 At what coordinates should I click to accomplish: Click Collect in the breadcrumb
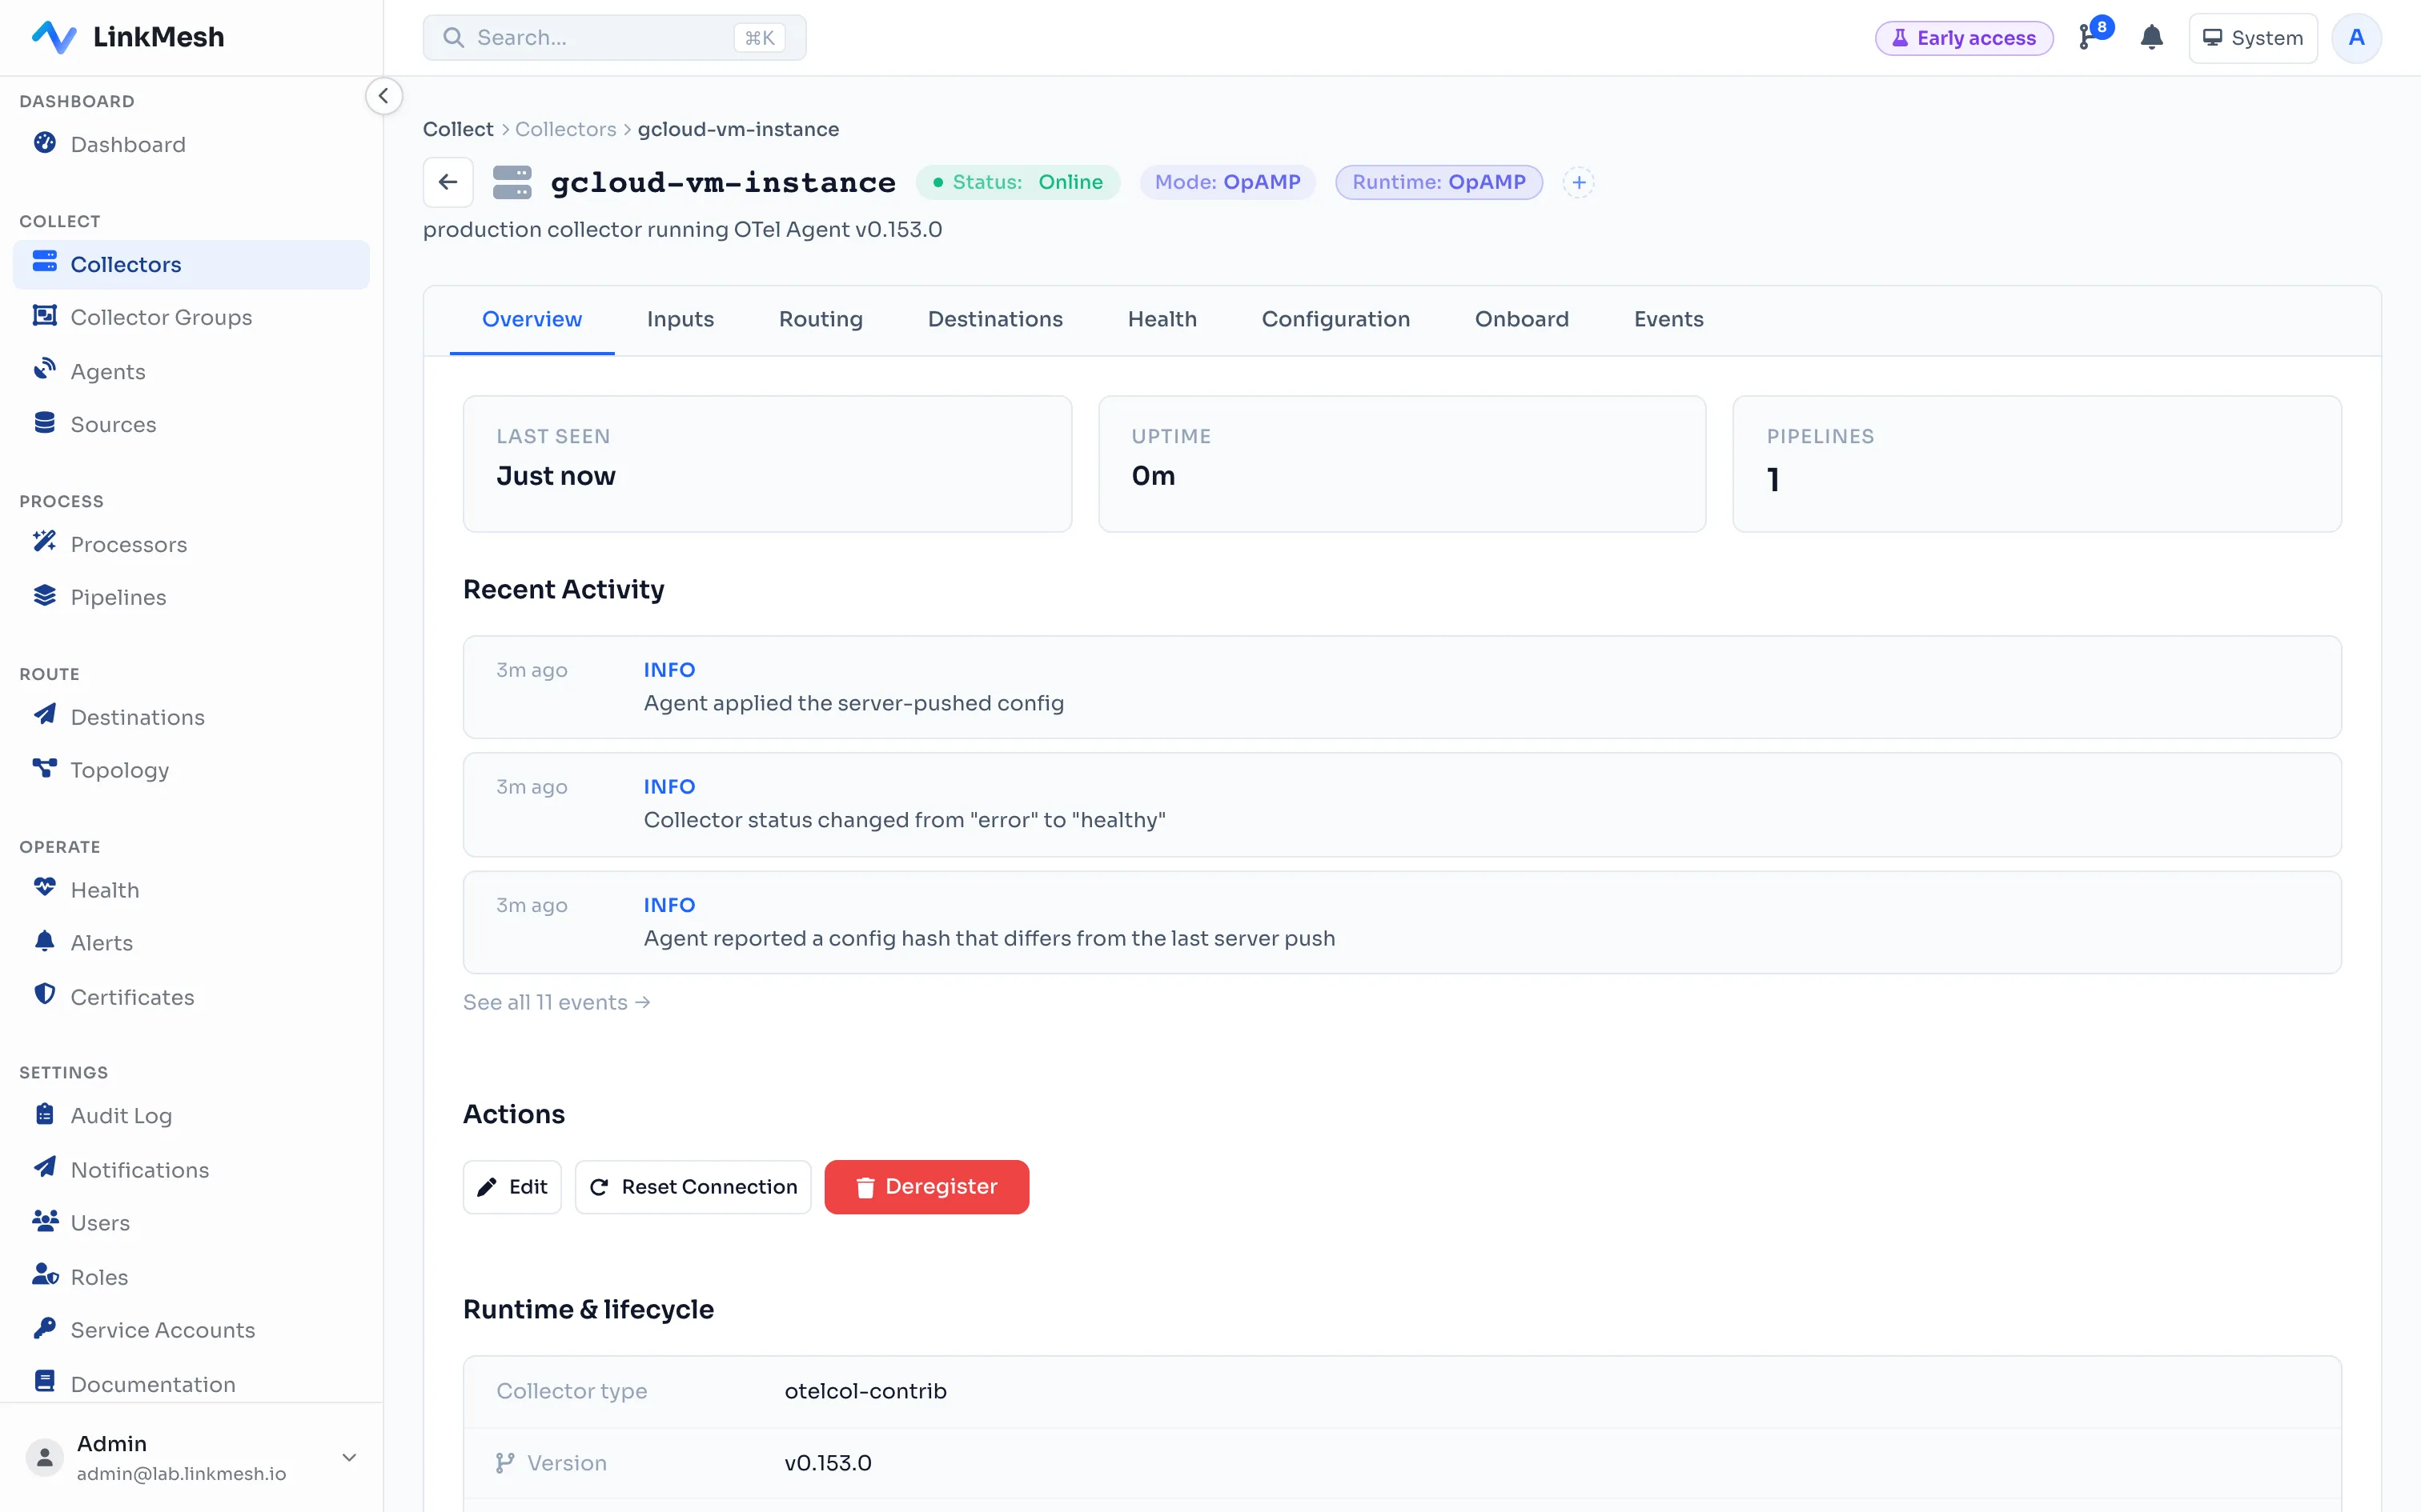458,129
